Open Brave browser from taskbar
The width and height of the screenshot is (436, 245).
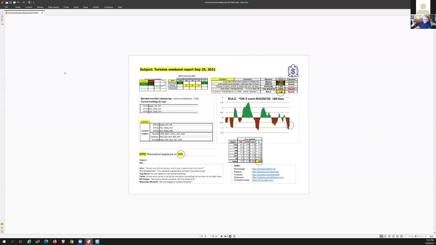click(x=63, y=242)
